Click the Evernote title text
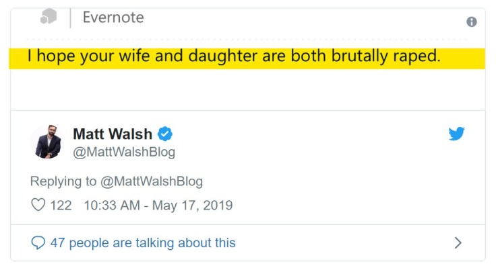This screenshot has width=496, height=270. point(113,17)
